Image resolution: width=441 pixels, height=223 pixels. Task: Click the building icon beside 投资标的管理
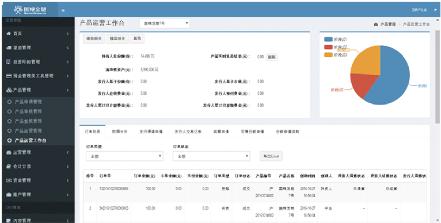tap(9, 62)
